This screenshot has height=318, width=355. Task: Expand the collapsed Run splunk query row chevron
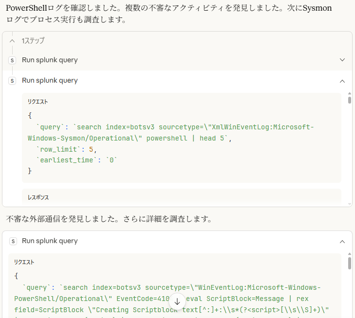pos(342,60)
